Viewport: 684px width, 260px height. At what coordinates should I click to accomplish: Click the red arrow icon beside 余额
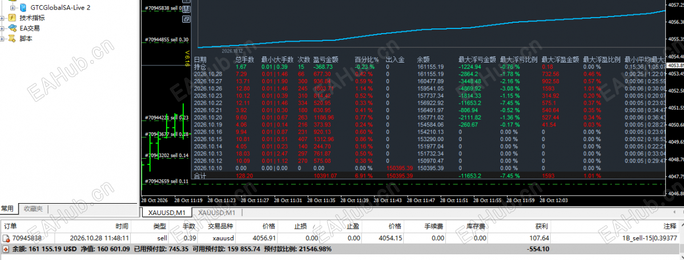(x=6, y=250)
